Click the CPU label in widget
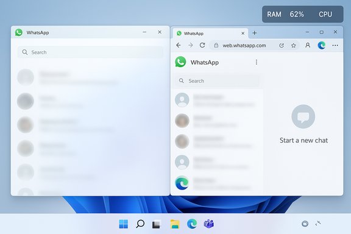The image size is (351, 234). (325, 15)
